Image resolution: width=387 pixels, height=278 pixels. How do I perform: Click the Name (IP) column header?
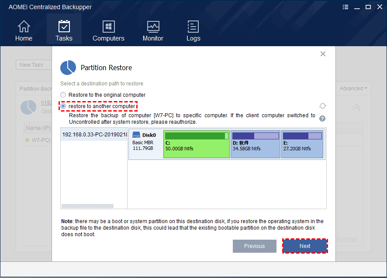point(38,128)
